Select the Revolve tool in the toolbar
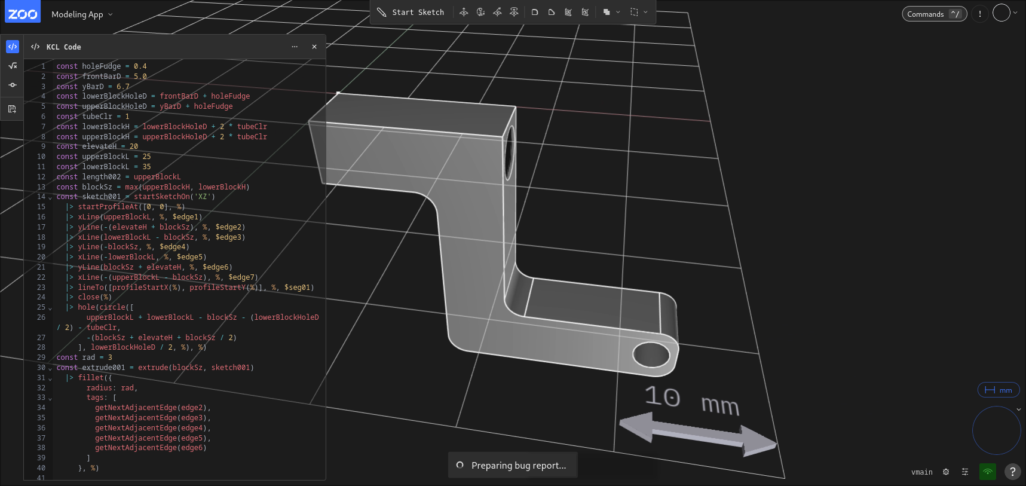This screenshot has height=486, width=1026. point(480,12)
